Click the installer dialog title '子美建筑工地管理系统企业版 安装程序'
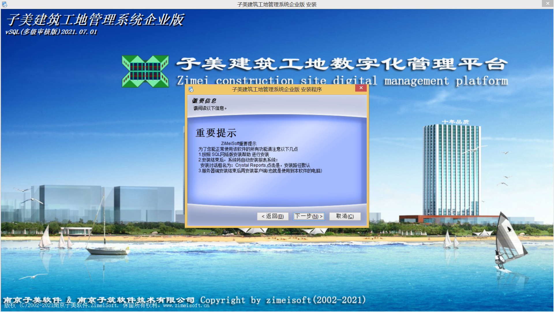 [277, 90]
